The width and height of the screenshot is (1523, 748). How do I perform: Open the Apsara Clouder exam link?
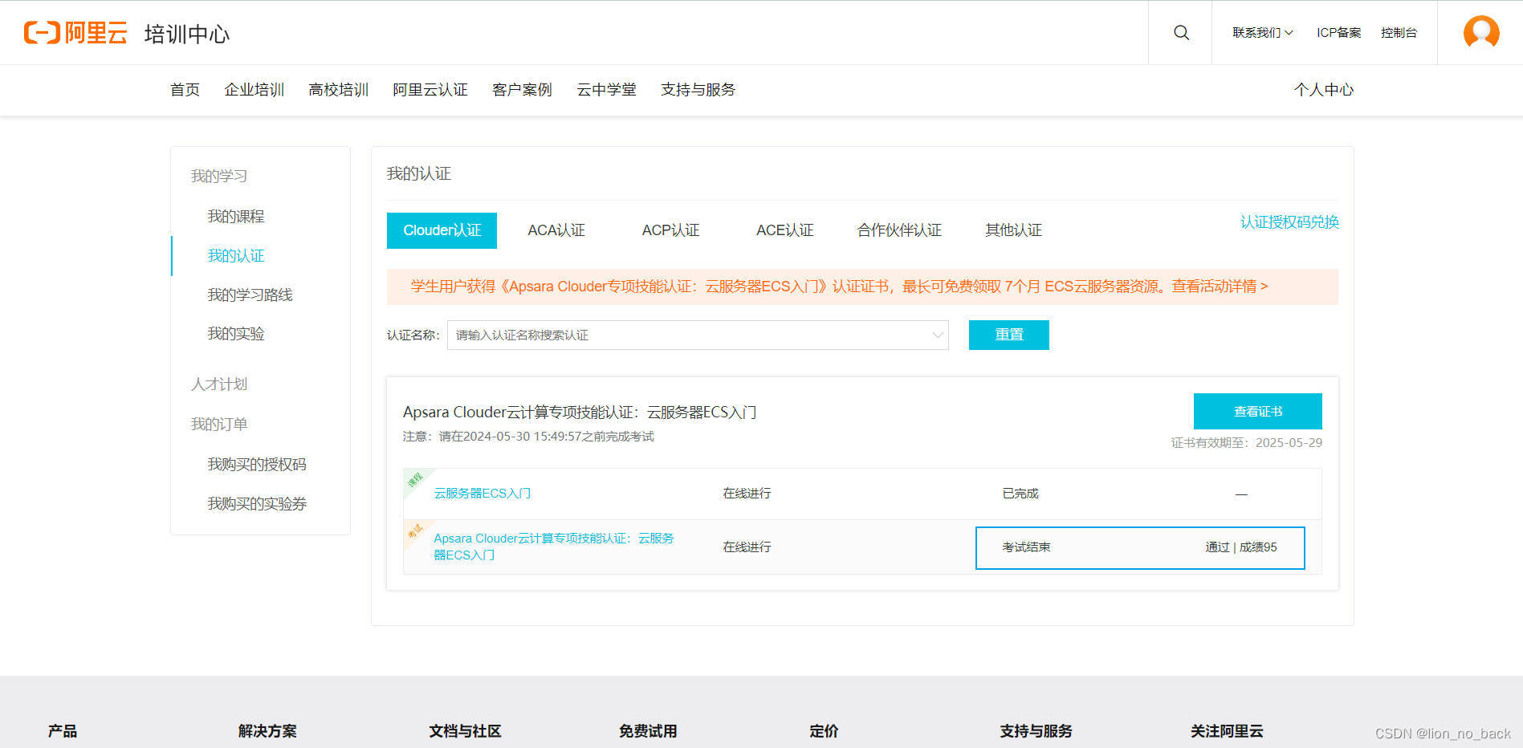tap(554, 547)
